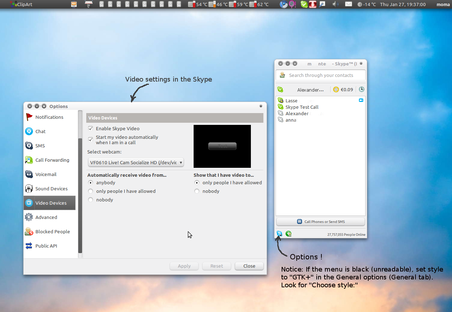The image size is (452, 312).
Task: Click the 27,757,055 People Online status text
Action: tap(346, 235)
